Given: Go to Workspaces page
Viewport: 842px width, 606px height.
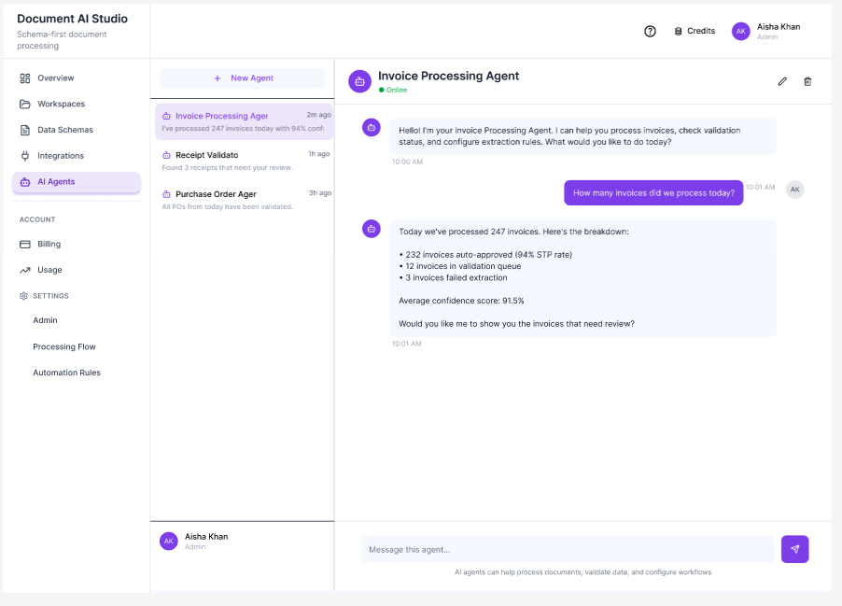Looking at the screenshot, I should click(x=77, y=105).
